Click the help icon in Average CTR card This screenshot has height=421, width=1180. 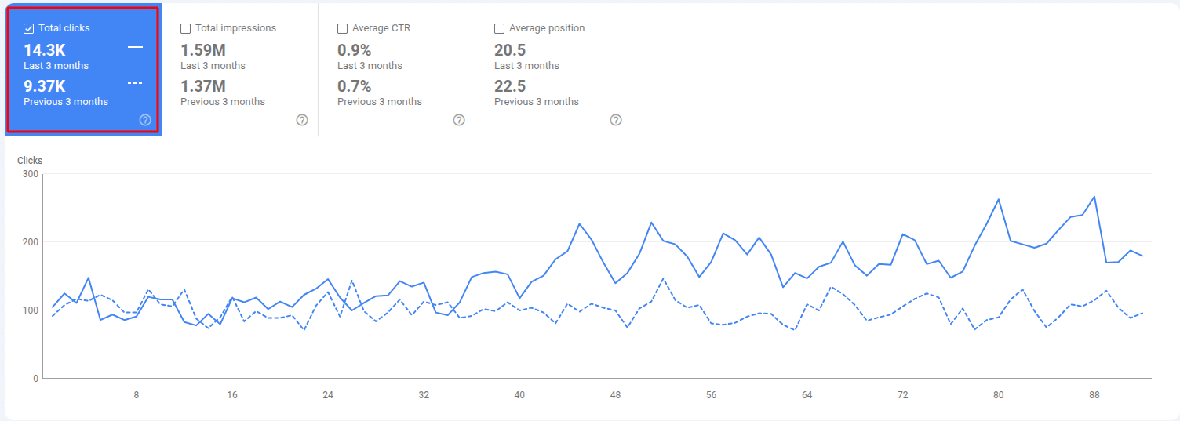tap(459, 120)
